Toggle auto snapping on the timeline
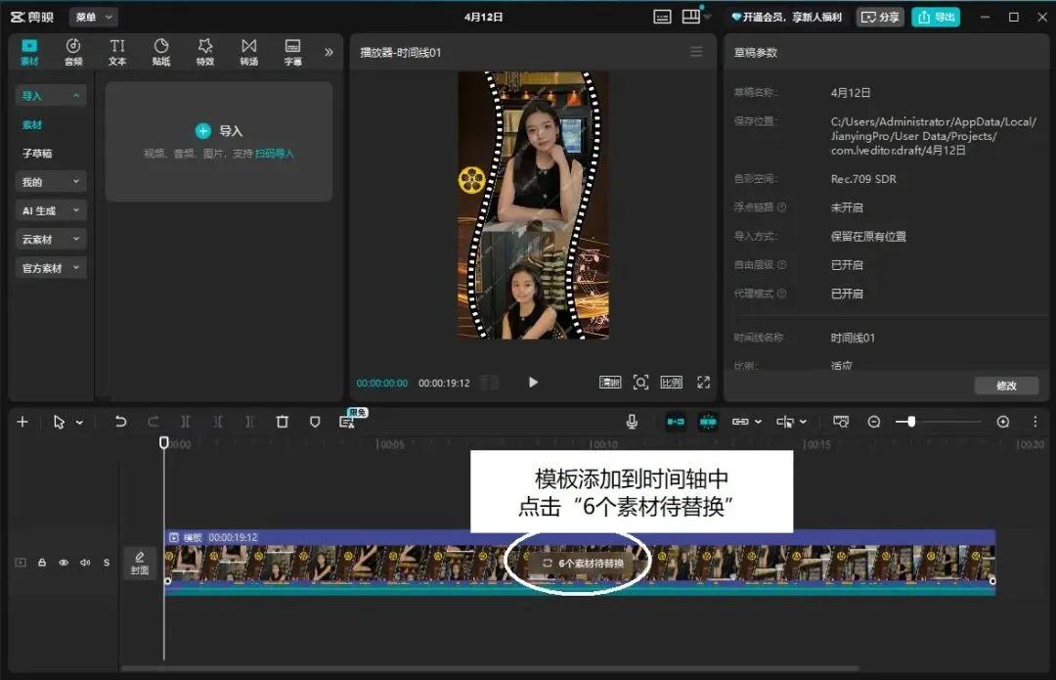 (x=708, y=422)
